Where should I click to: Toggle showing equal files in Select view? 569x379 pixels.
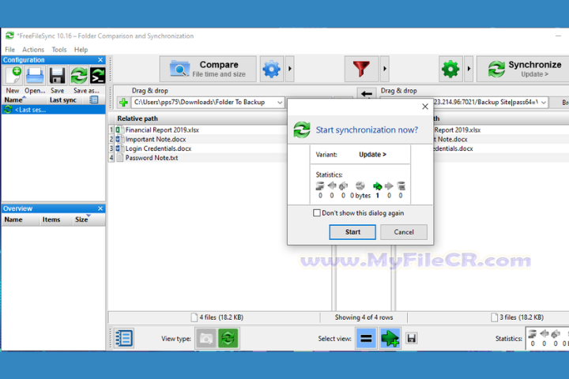tap(366, 339)
